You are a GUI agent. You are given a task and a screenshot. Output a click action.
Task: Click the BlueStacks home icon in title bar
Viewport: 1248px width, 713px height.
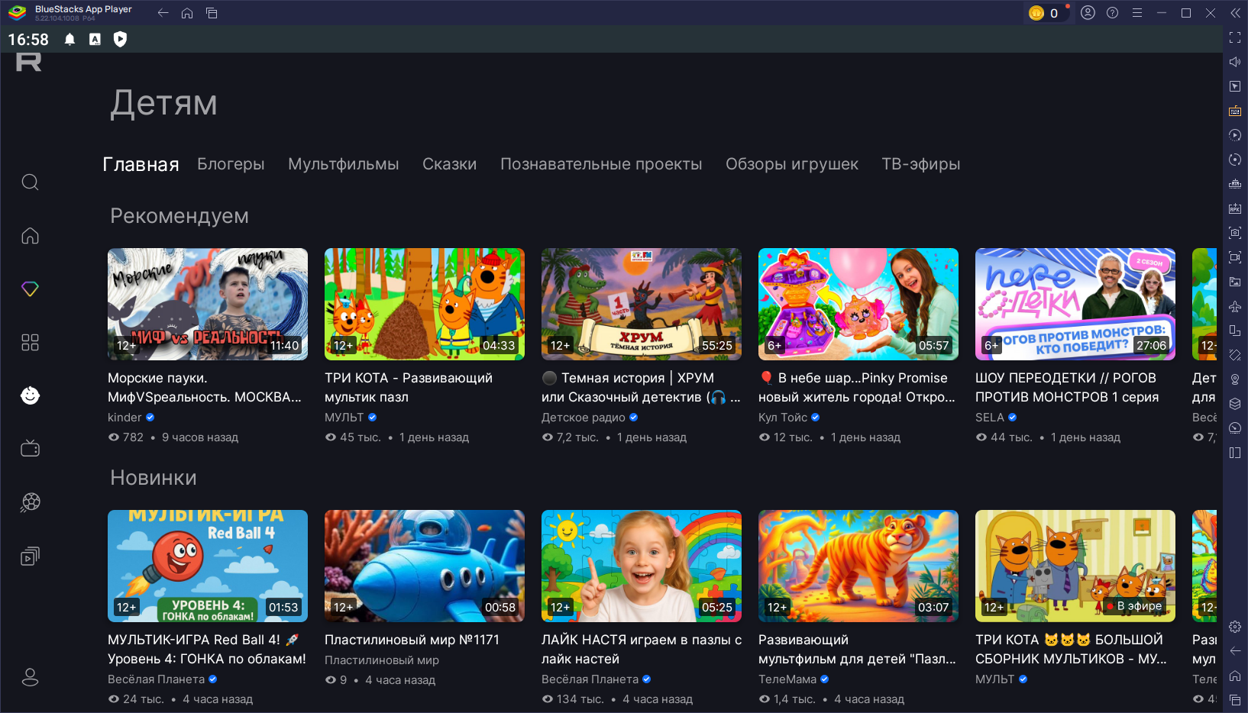tap(187, 13)
